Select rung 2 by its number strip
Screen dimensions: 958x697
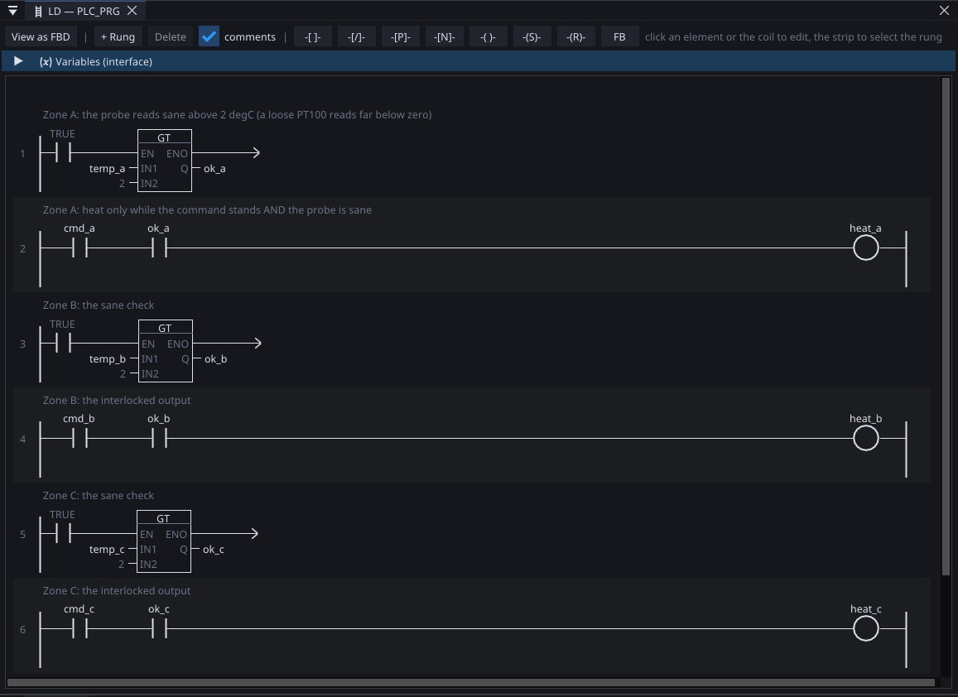coord(22,248)
